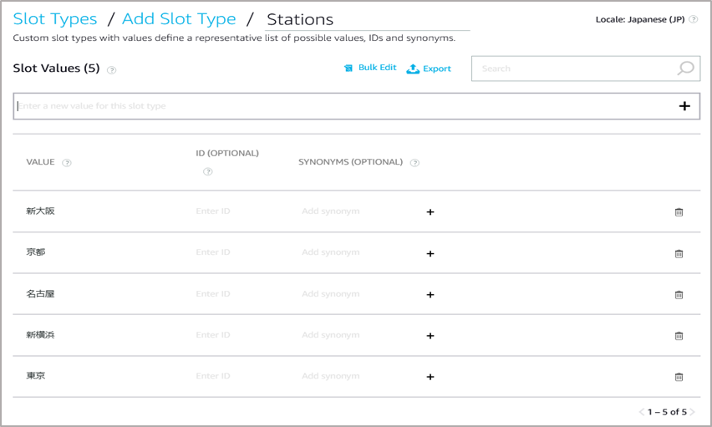The image size is (712, 427).
Task: Open Bulk Edit for slot values
Action: click(370, 68)
